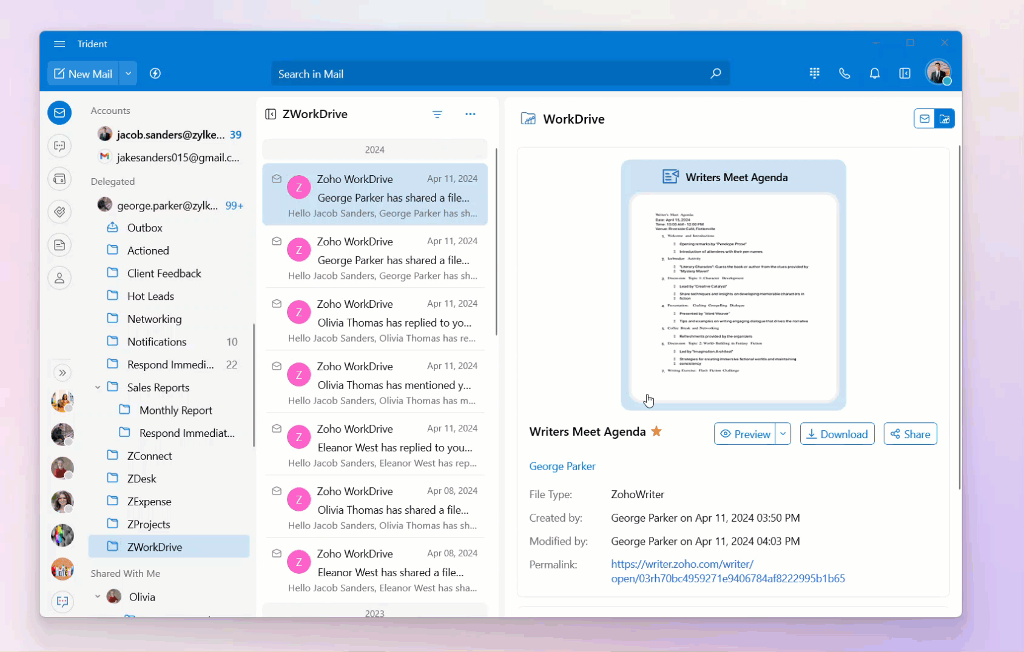Select jakesanders015@gmail.com account
Image resolution: width=1024 pixels, height=652 pixels.
coord(169,158)
